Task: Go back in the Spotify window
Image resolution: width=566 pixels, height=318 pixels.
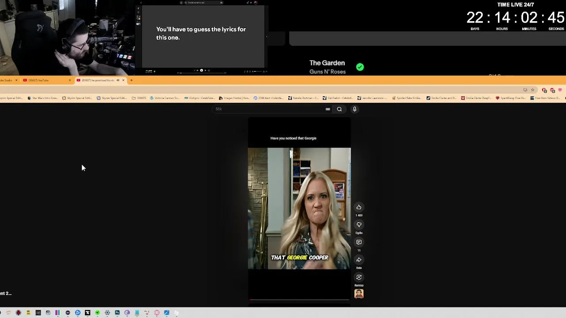Action: point(141,3)
